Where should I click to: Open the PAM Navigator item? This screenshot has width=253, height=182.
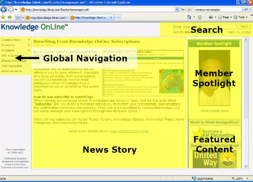coord(12,66)
